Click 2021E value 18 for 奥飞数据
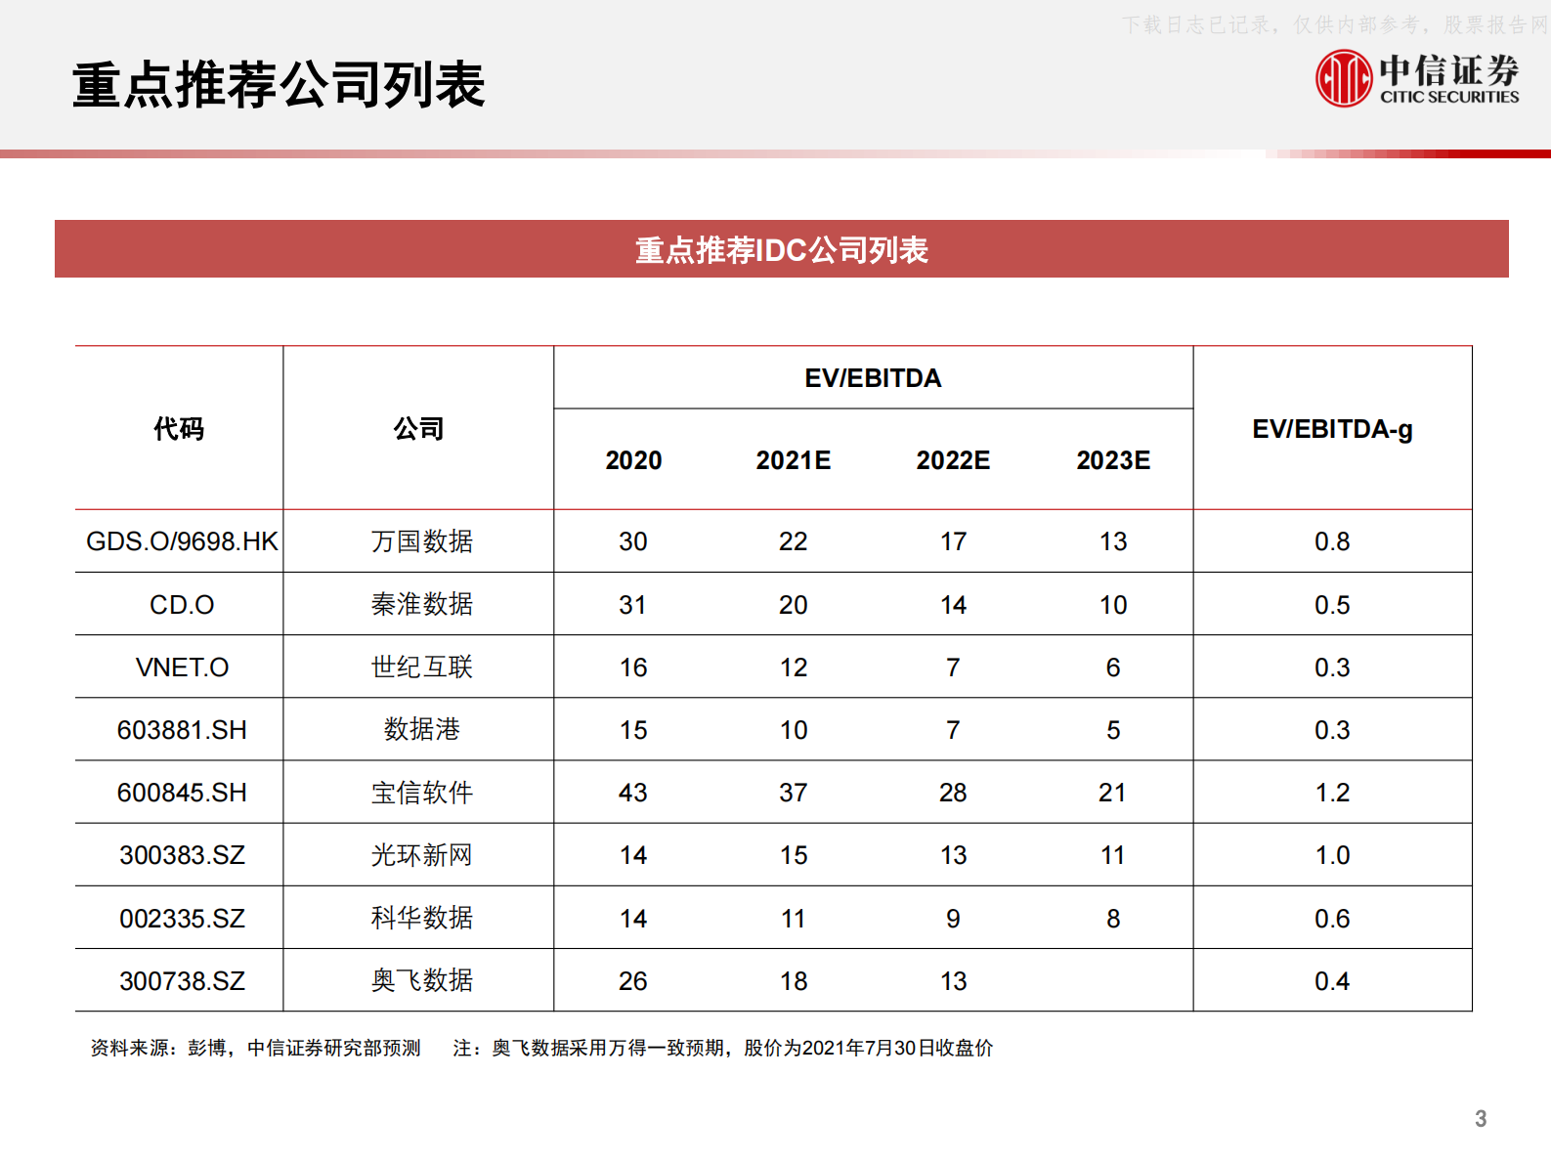Screen dimensions: 1551x1163 793,981
